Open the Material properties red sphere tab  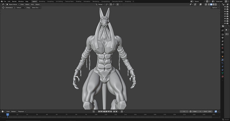point(223,77)
